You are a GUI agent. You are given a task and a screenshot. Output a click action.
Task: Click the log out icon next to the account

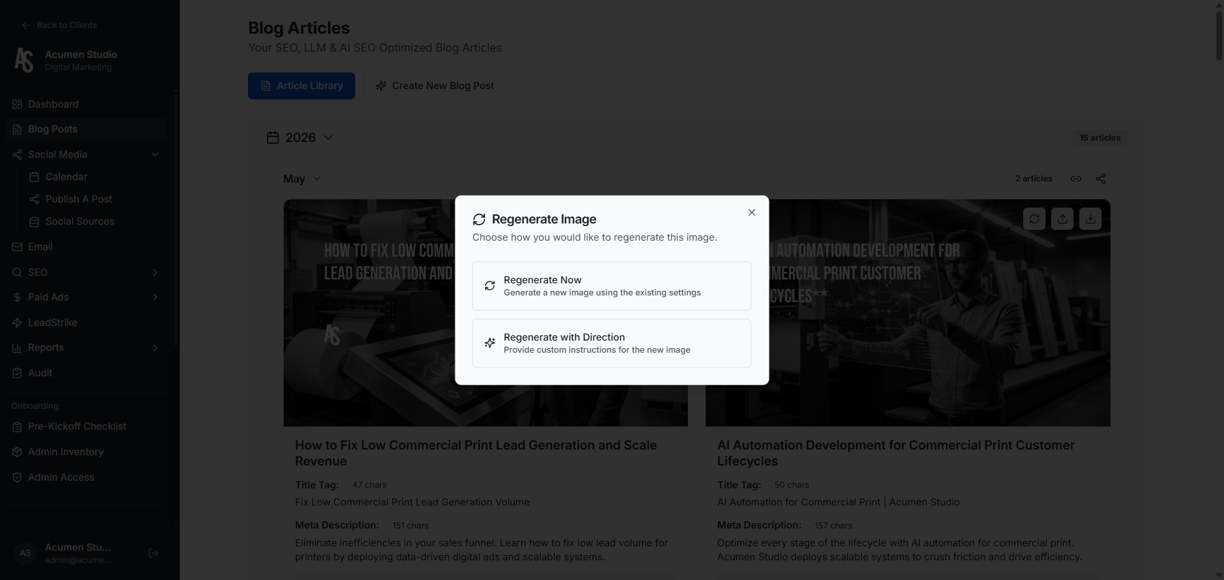(153, 553)
